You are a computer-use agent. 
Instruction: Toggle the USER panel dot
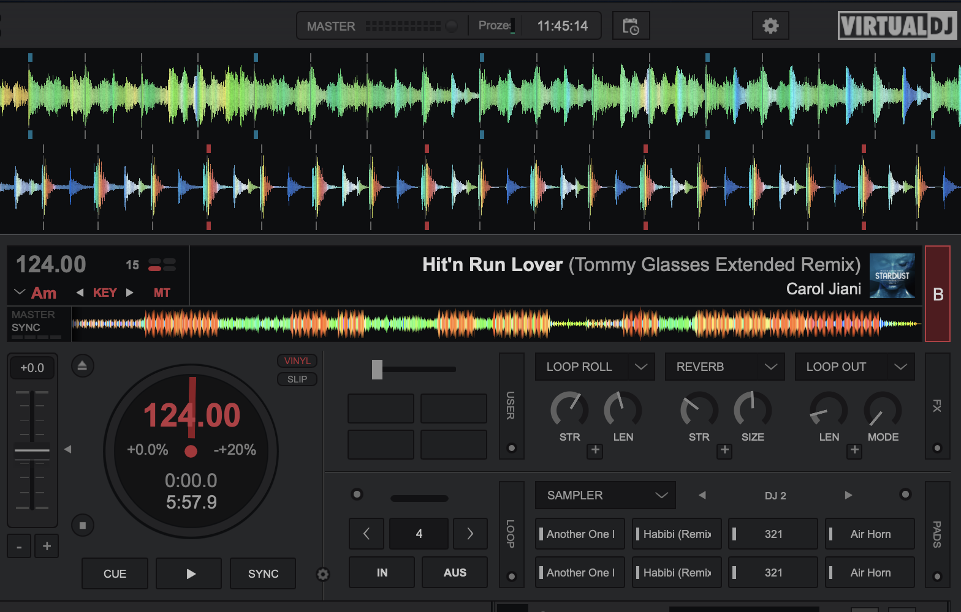tap(512, 448)
